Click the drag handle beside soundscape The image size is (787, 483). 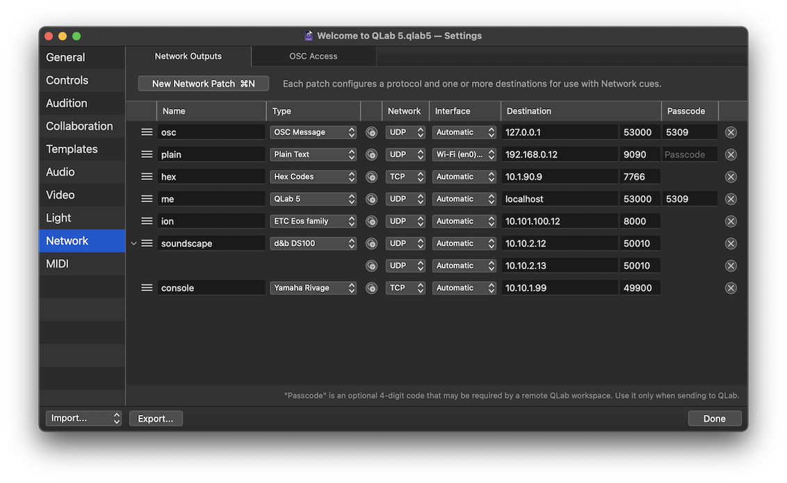[x=146, y=243]
